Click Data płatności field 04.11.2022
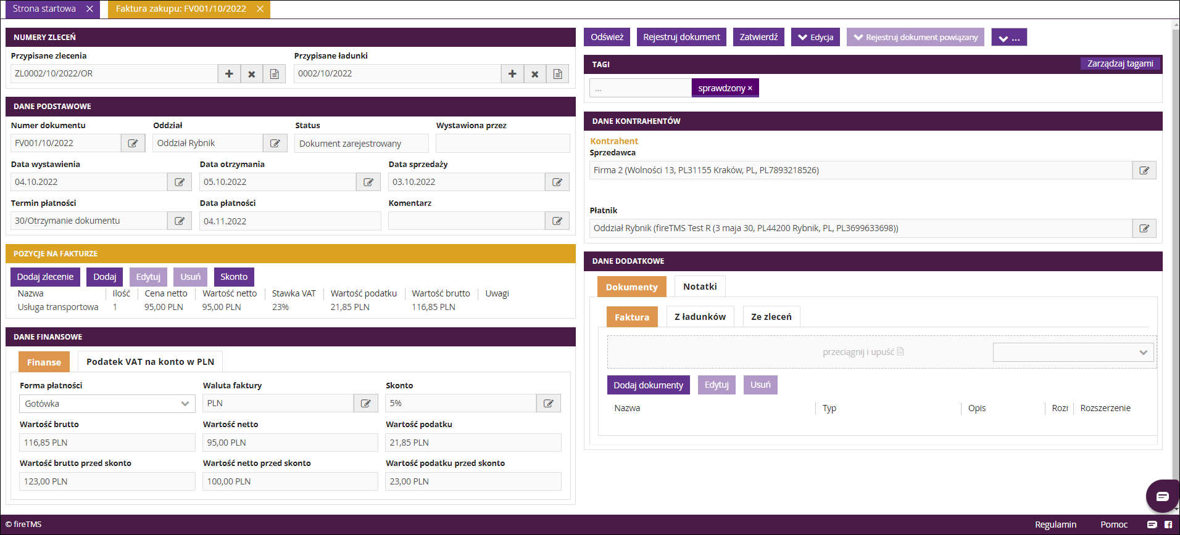Screen dimensions: 1180x535 click(x=290, y=221)
